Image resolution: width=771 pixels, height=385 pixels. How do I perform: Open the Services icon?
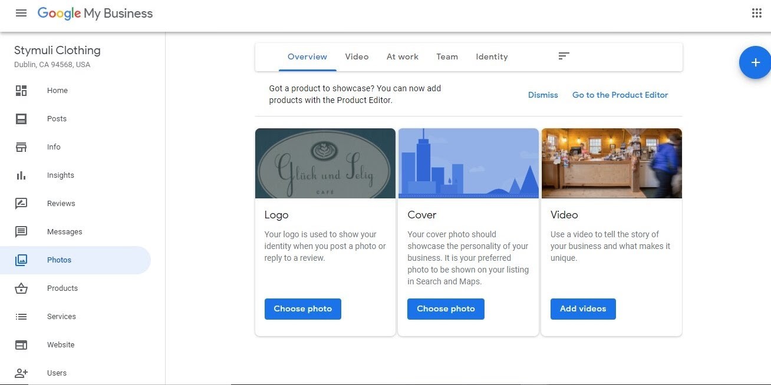click(x=21, y=316)
